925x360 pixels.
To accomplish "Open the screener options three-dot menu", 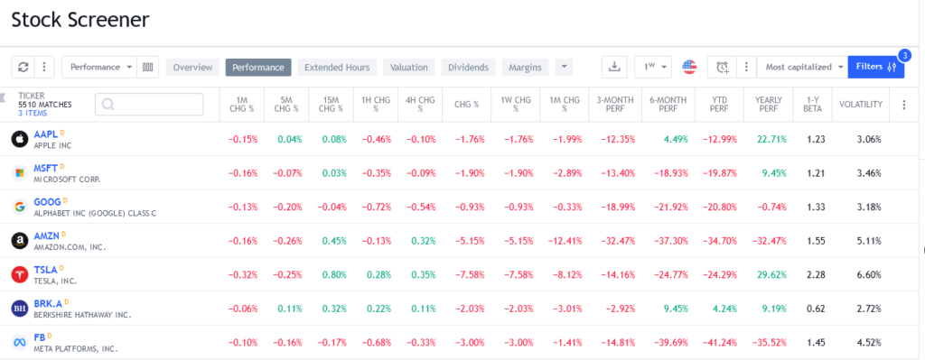I will point(43,67).
